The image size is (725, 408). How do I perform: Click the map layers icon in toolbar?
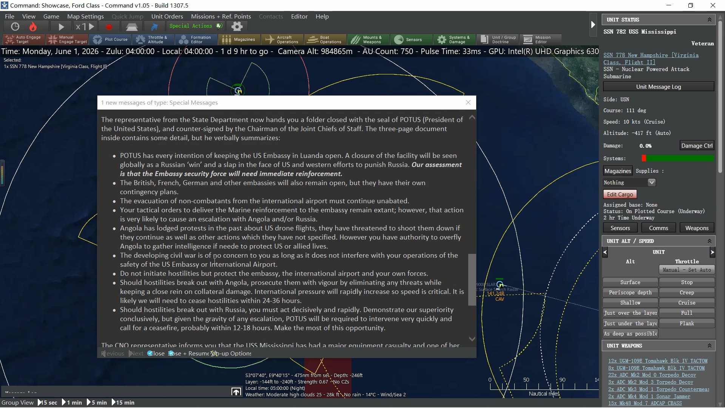point(131,26)
